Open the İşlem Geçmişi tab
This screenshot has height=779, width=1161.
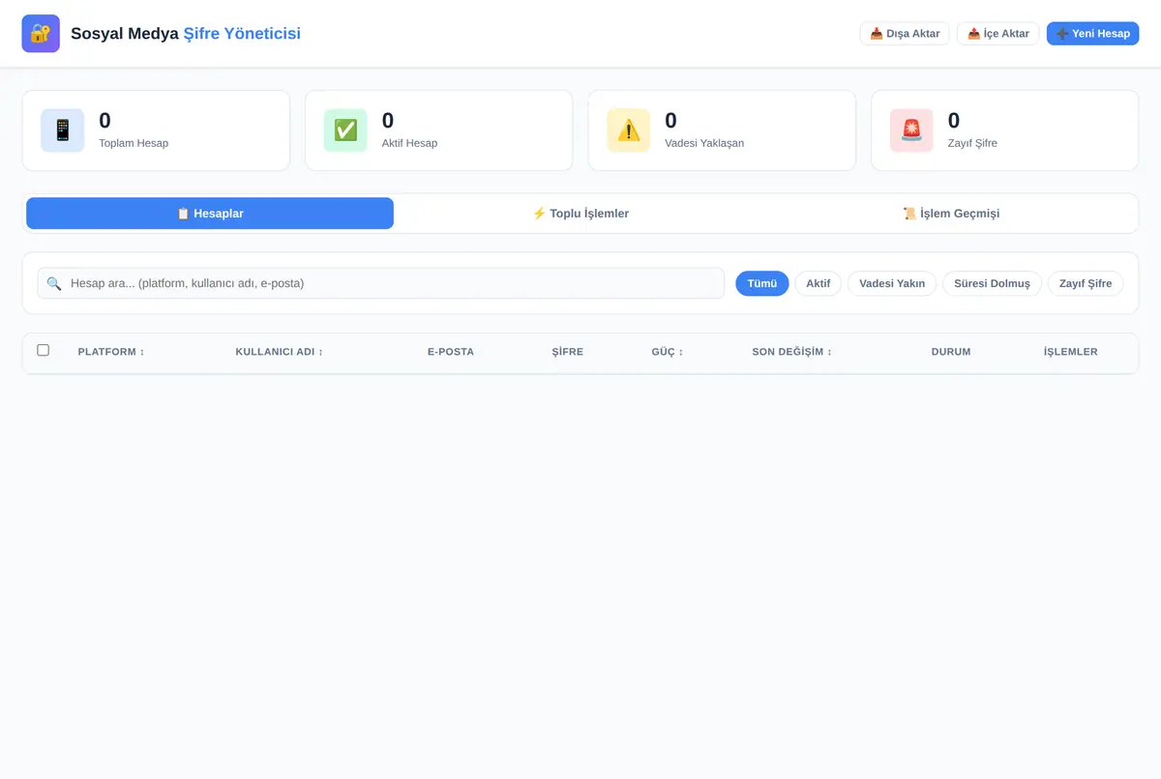(951, 214)
